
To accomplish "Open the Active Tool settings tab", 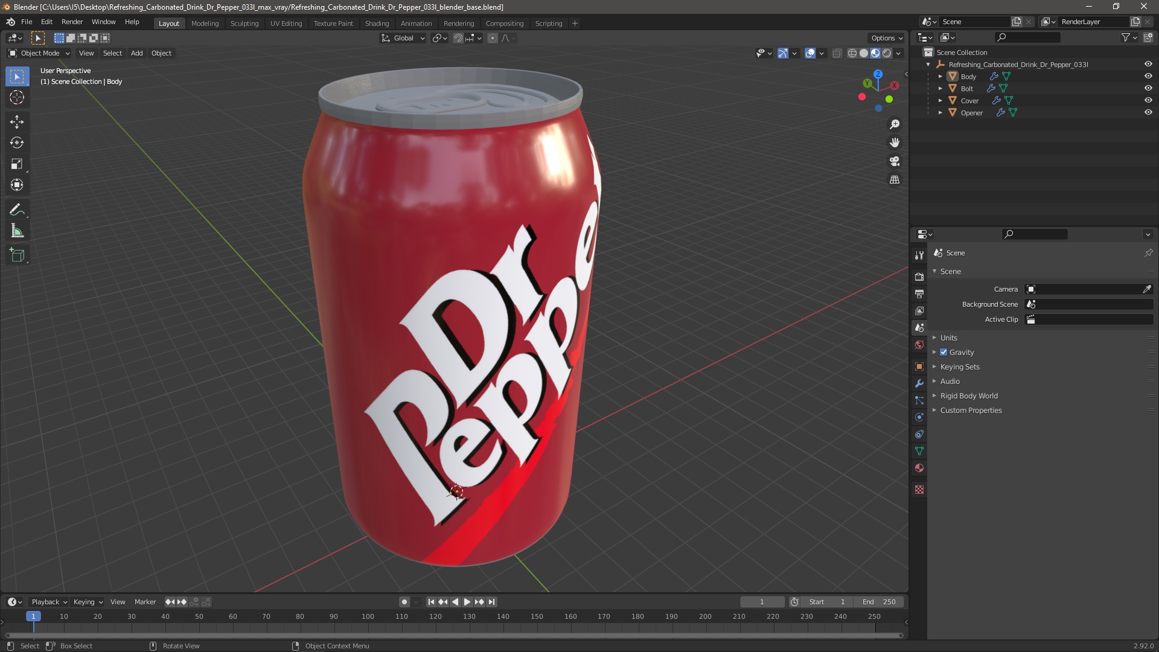I will (919, 255).
